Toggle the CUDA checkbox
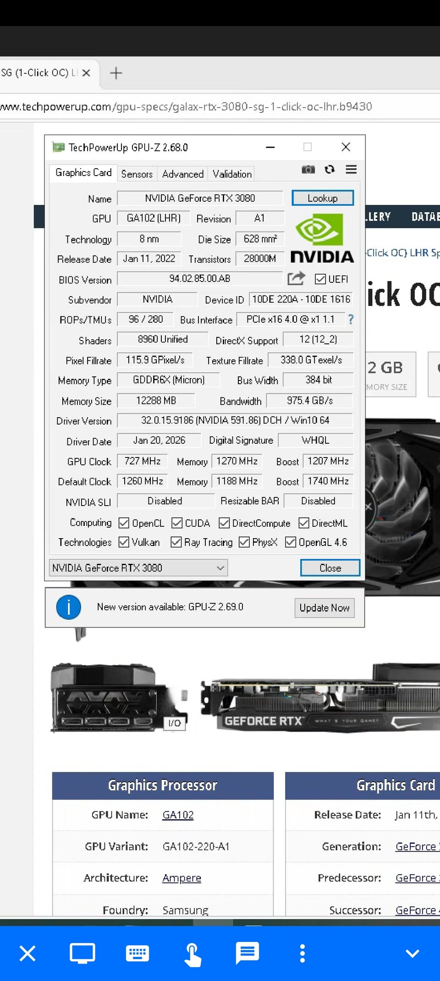Viewport: 440px width, 981px height. tap(177, 523)
